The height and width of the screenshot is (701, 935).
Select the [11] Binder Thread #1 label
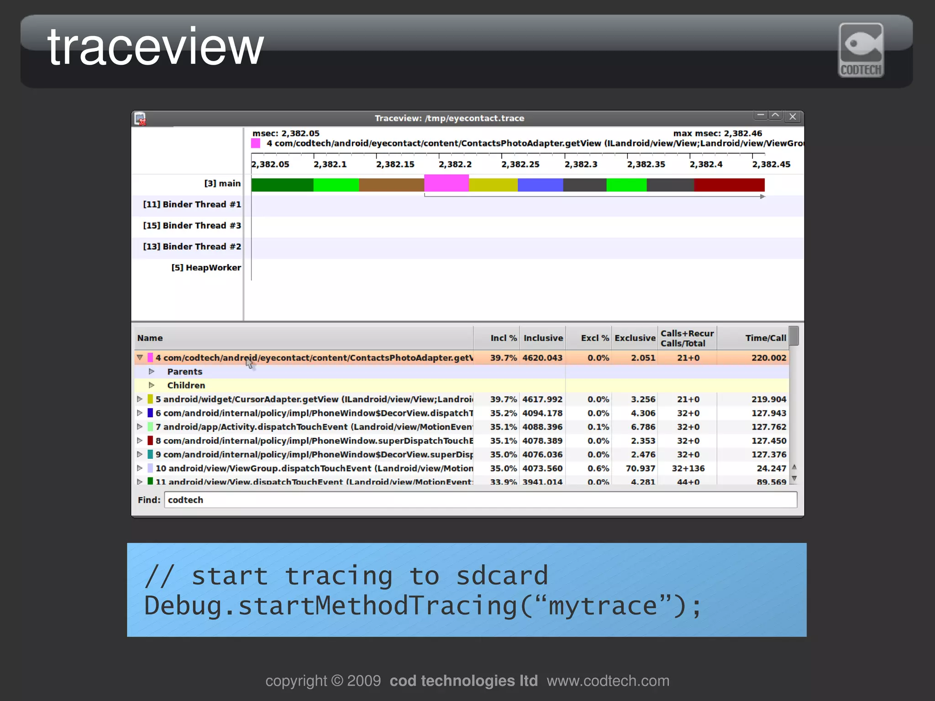coord(192,204)
